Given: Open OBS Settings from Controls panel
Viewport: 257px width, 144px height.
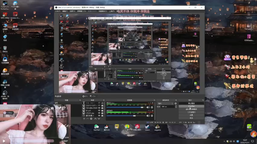Looking at the screenshot, I should coord(191,115).
